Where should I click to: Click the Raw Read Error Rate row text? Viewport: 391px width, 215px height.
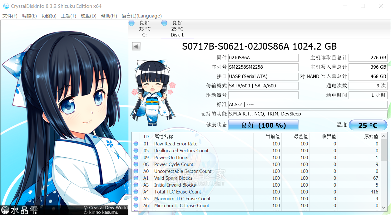pos(176,144)
